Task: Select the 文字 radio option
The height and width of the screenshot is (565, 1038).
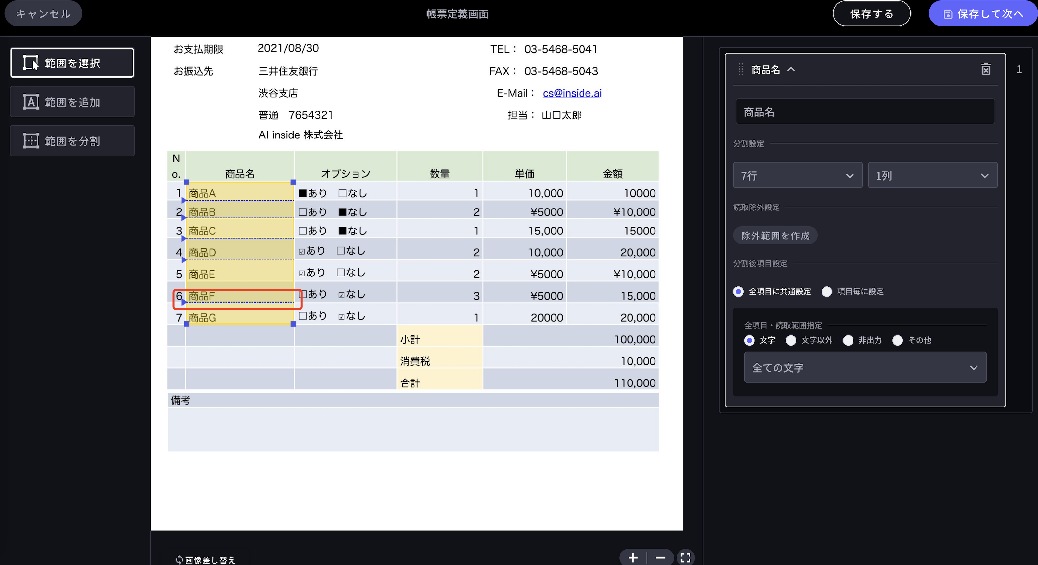Action: tap(749, 340)
